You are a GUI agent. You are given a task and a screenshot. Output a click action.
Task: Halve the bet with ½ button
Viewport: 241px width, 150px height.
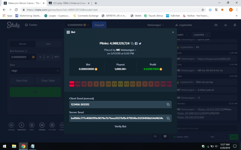[x=40, y=57]
